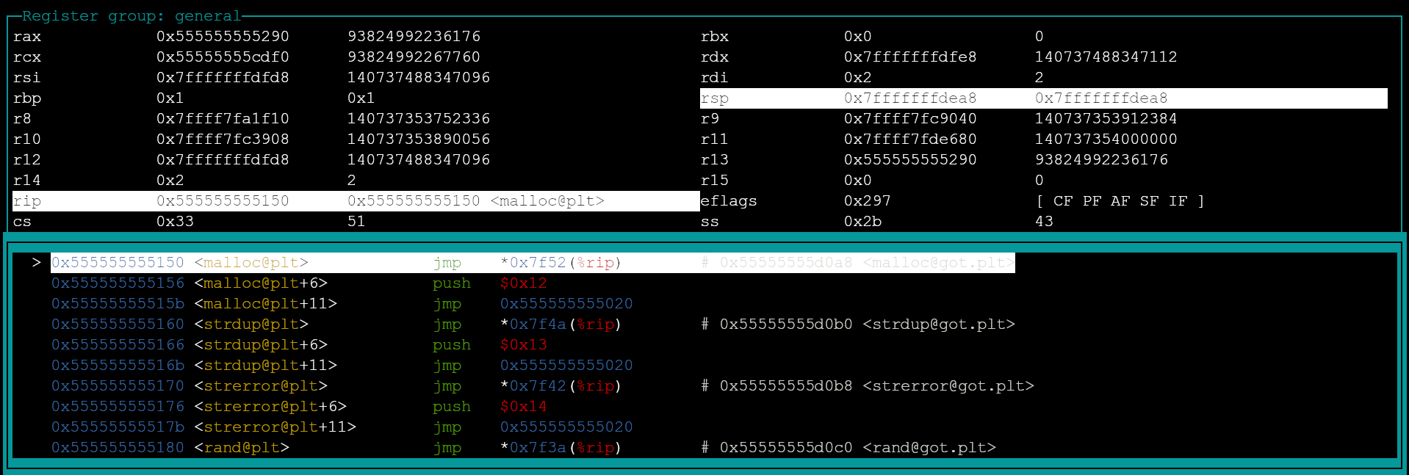The image size is (1409, 475).
Task: Select the highlighted rsp register hex value
Action: (x=909, y=98)
